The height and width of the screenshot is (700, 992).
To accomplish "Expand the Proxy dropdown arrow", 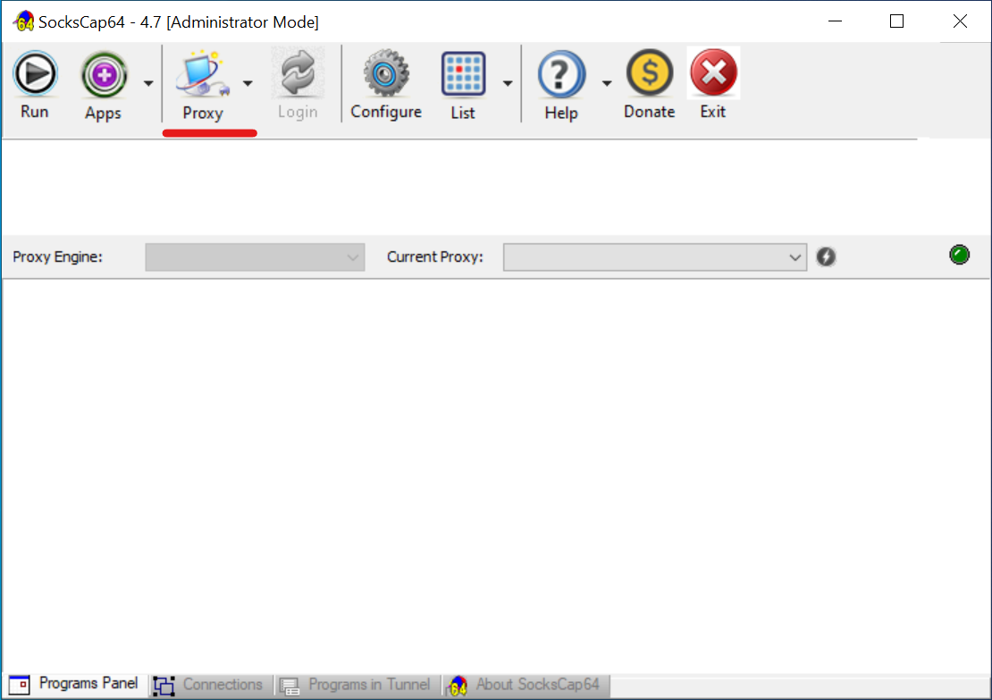I will (x=248, y=84).
